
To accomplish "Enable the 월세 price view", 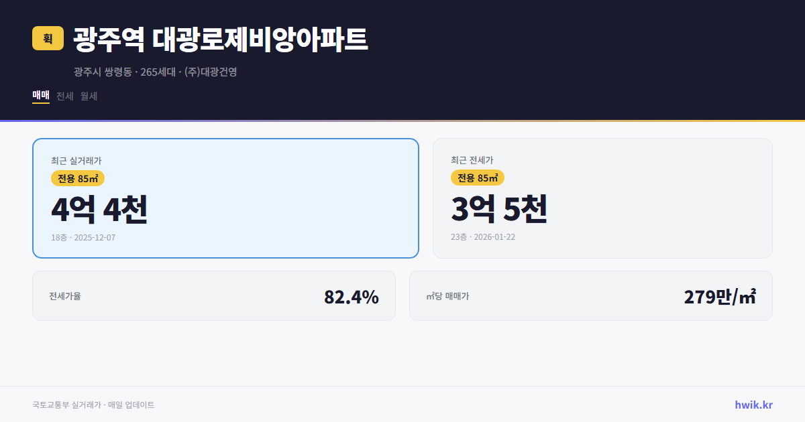I will [88, 96].
